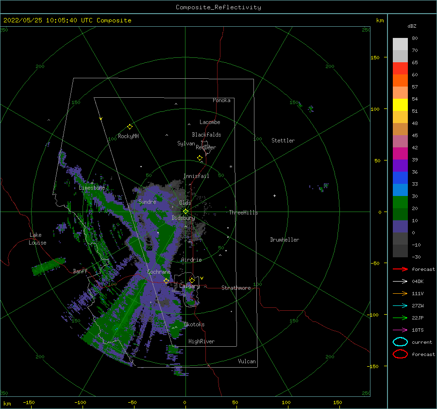Select the 20 dBZ green swatch
The image size is (437, 409).
coord(400,202)
